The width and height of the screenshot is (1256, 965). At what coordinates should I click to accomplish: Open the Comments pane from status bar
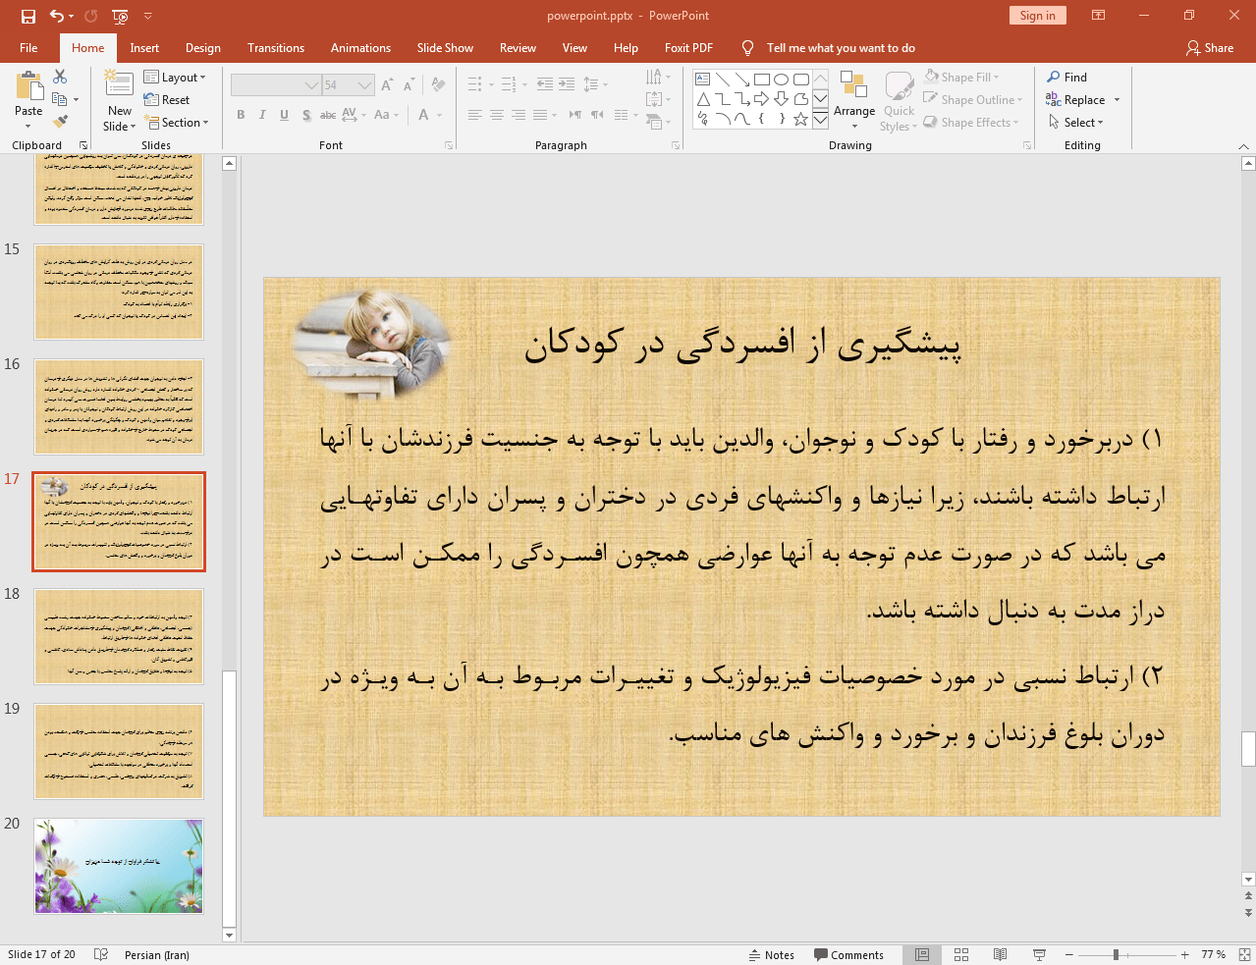(x=848, y=955)
